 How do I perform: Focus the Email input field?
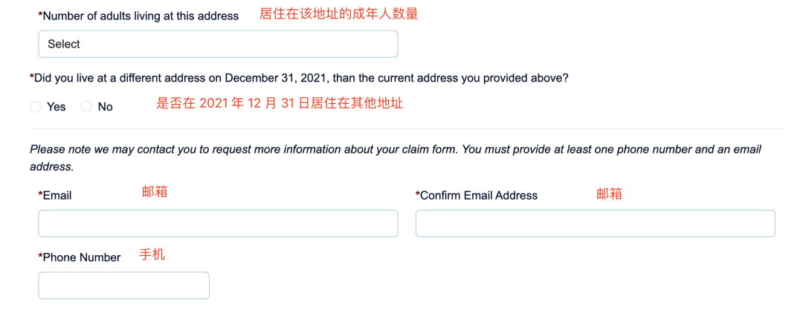click(218, 223)
